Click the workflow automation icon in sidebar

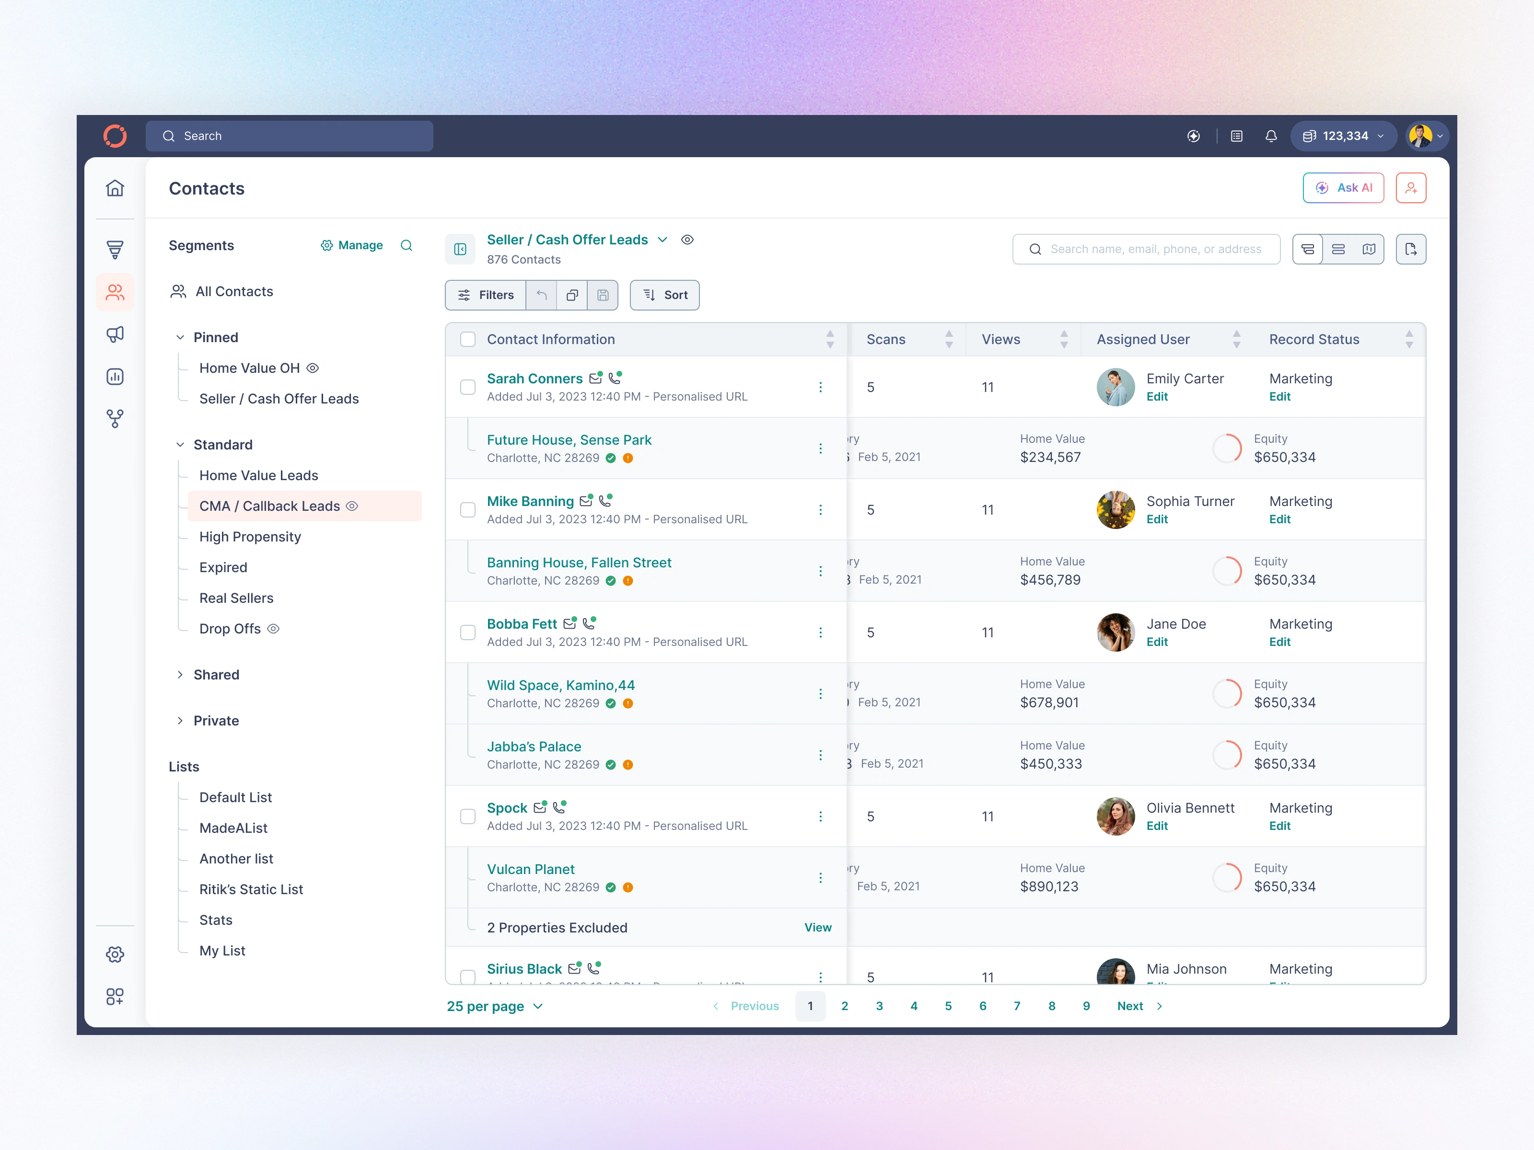[115, 418]
